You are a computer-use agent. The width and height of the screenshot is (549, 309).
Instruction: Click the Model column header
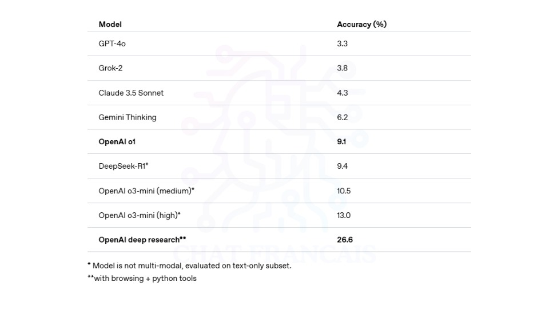pyautogui.click(x=110, y=24)
